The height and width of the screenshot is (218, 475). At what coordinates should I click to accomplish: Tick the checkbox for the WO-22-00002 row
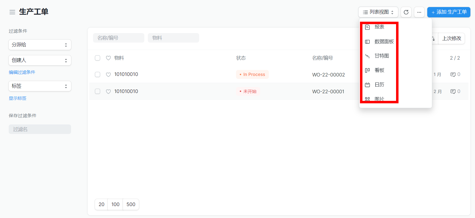pyautogui.click(x=98, y=75)
